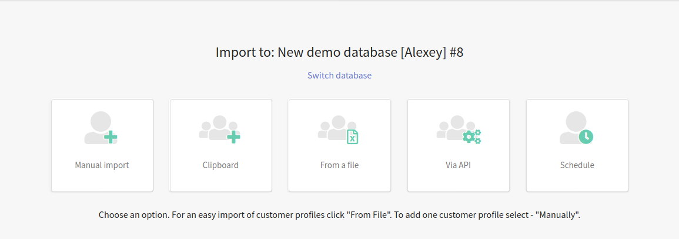This screenshot has width=679, height=239.
Task: Click the green clock badge on Schedule
Action: 586,136
